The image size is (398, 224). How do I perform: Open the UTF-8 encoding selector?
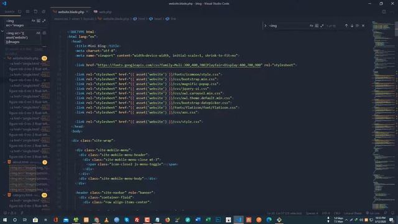326,213
